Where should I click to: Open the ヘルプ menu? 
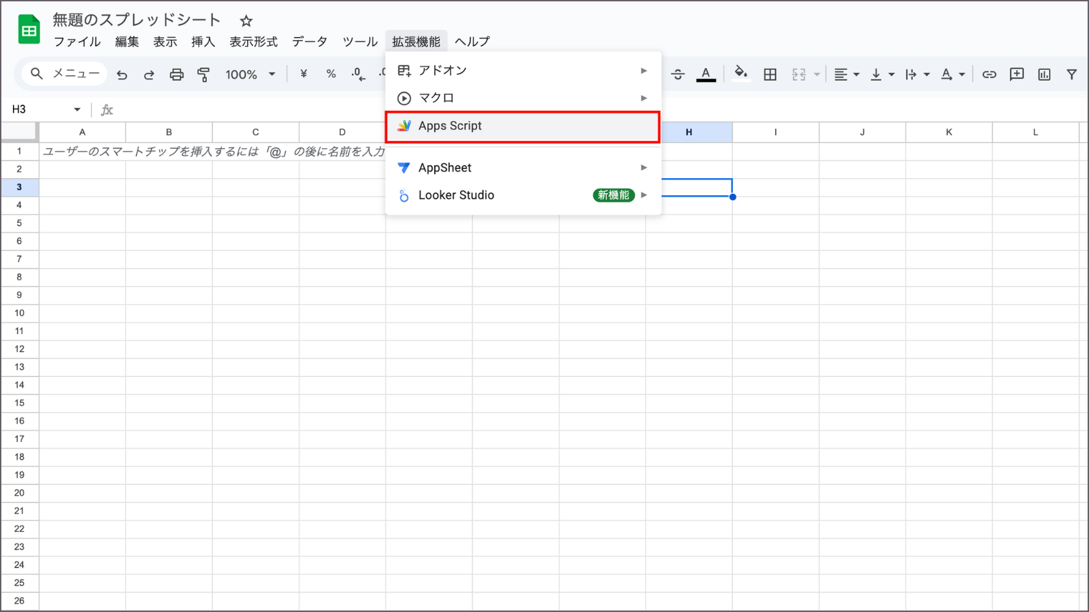coord(472,41)
